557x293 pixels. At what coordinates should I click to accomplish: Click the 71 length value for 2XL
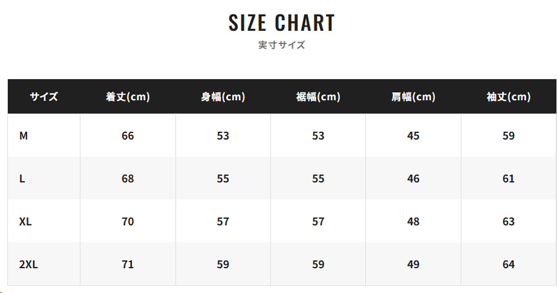tap(128, 265)
